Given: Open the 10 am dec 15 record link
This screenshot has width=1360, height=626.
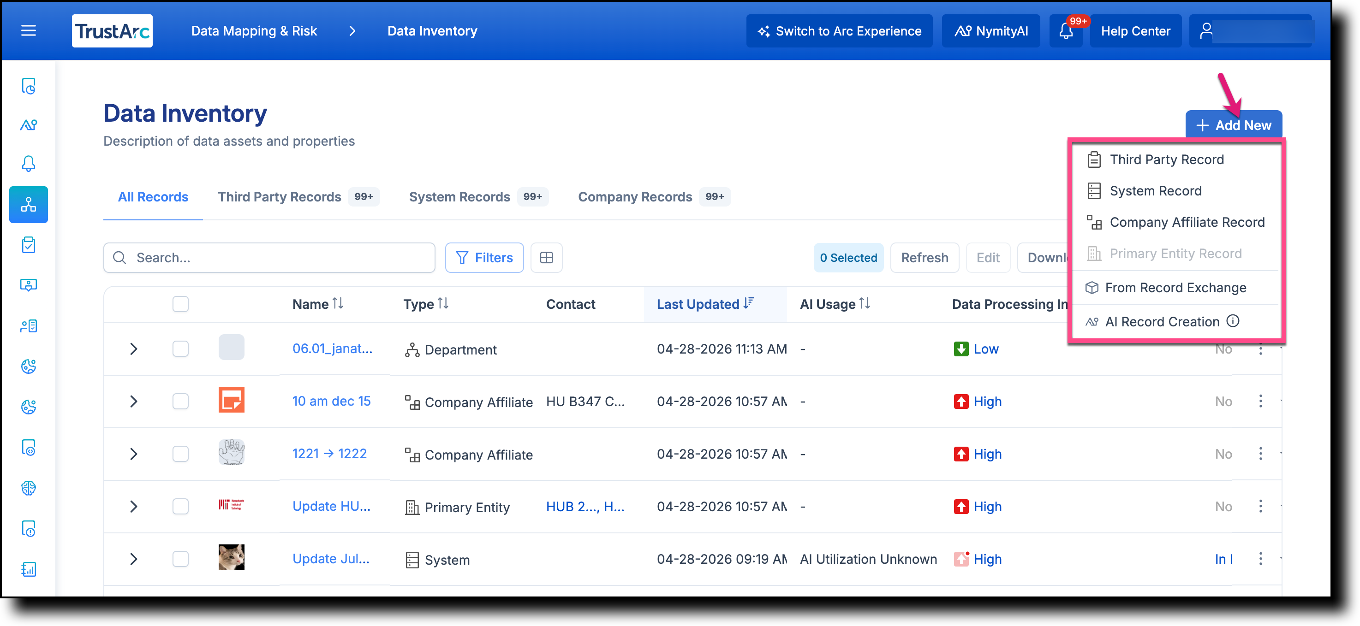Looking at the screenshot, I should pyautogui.click(x=332, y=402).
